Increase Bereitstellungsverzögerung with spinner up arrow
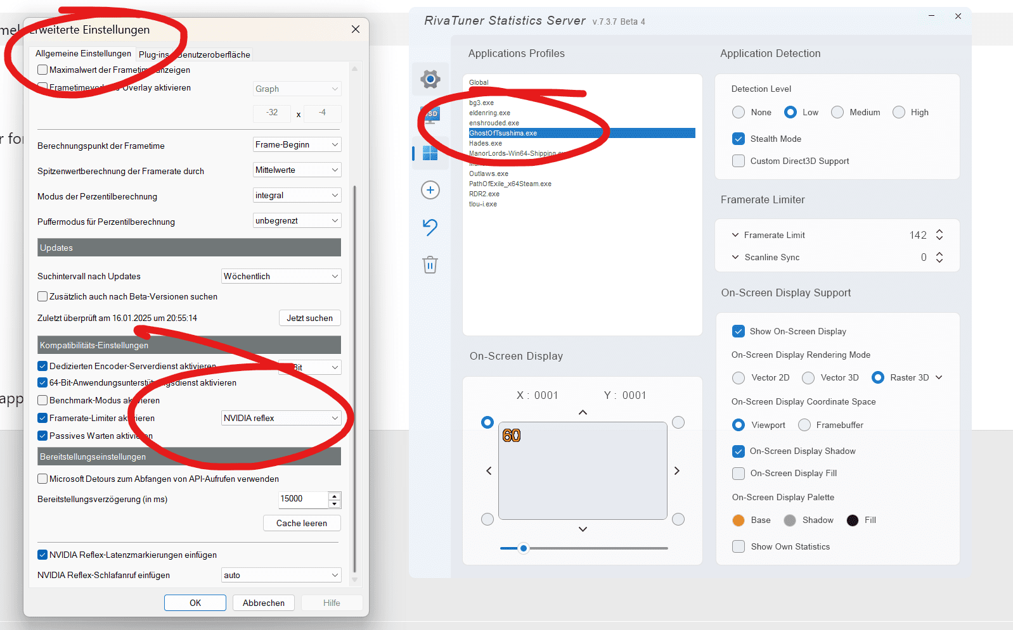 click(335, 496)
